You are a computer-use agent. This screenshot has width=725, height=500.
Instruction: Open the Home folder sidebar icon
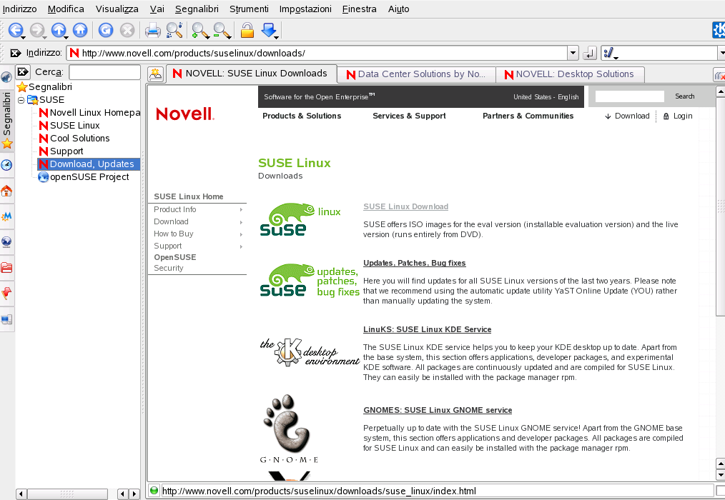coord(6,191)
